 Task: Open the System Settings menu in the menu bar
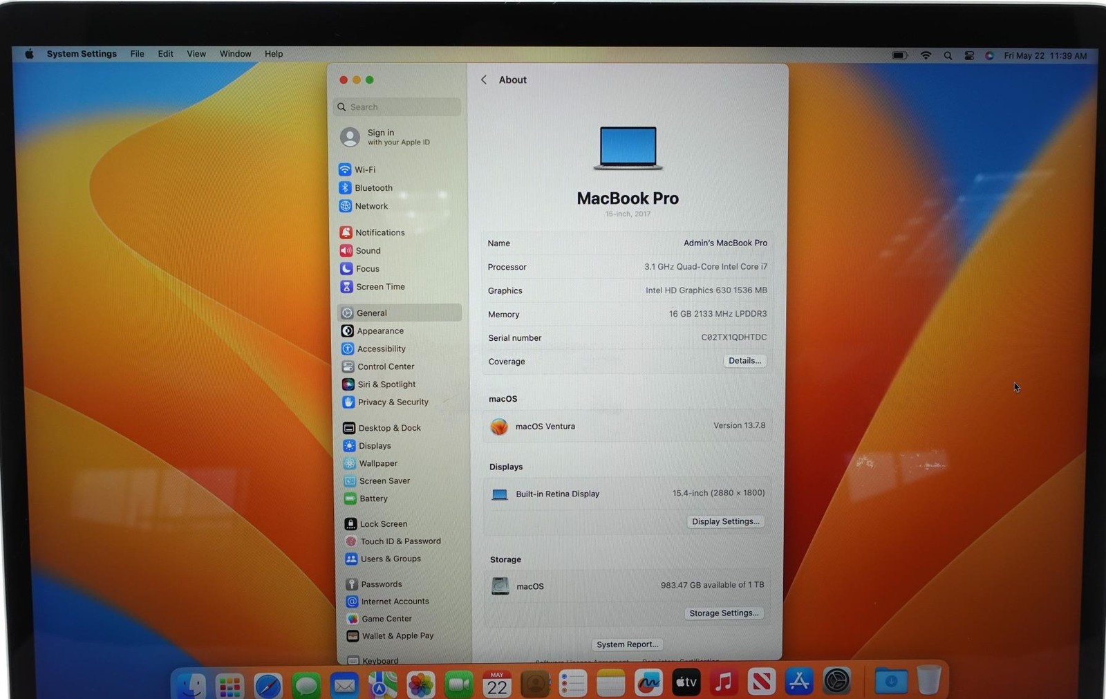[82, 54]
